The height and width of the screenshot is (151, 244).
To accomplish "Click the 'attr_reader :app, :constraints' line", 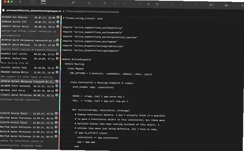I will coord(93,87).
